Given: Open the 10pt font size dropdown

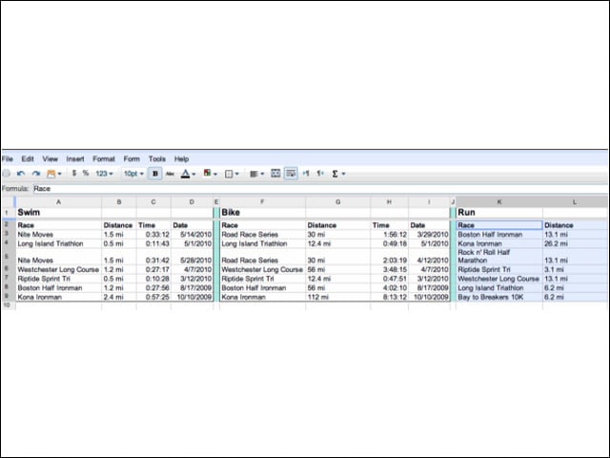Looking at the screenshot, I should pyautogui.click(x=133, y=174).
